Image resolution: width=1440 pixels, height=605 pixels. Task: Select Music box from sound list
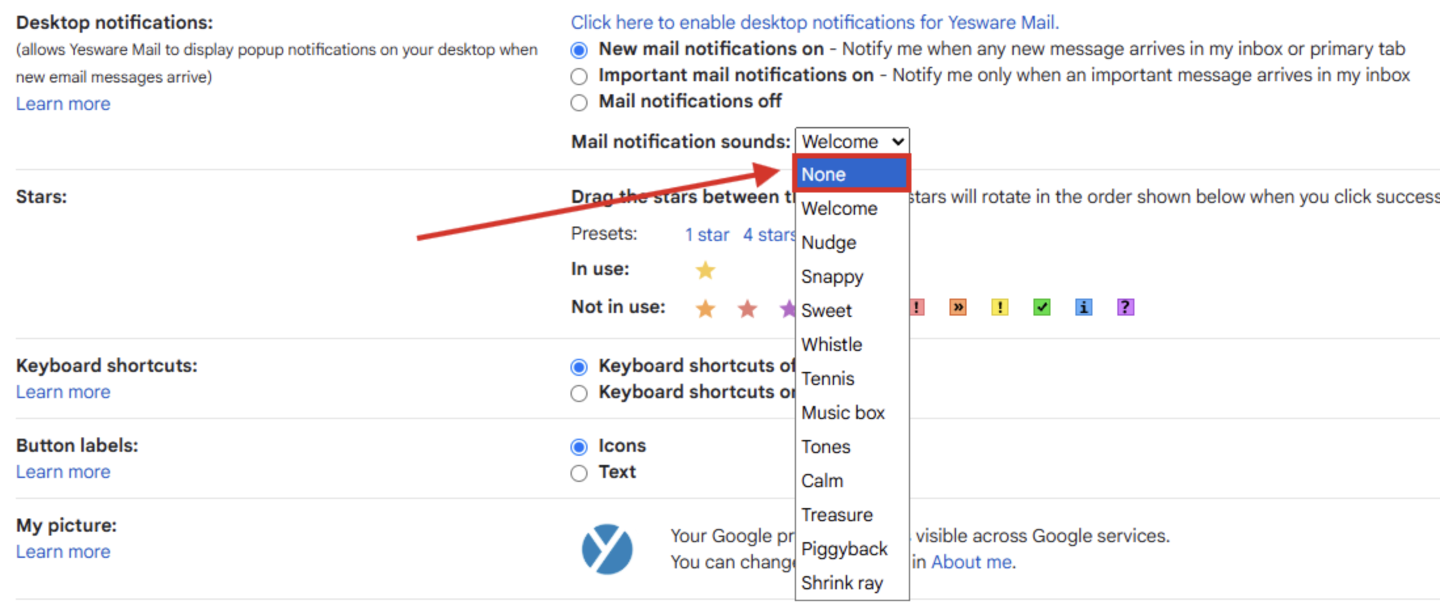coord(843,412)
